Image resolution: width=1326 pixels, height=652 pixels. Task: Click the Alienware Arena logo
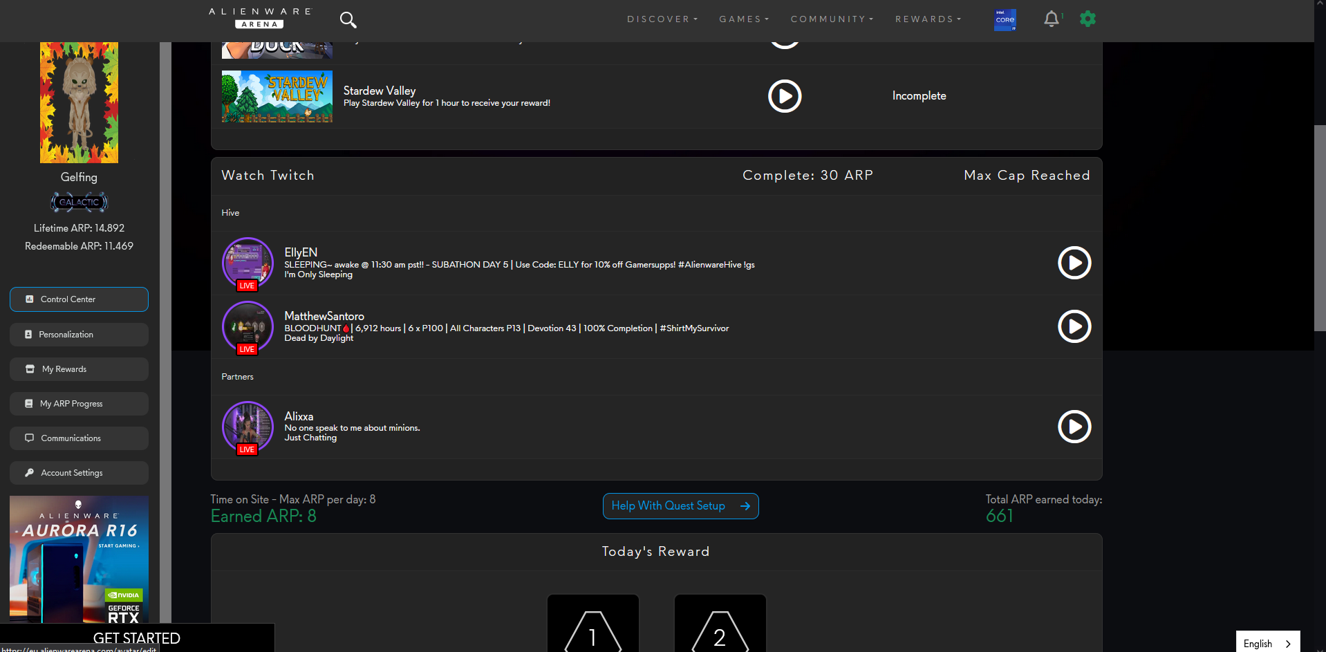pyautogui.click(x=260, y=18)
